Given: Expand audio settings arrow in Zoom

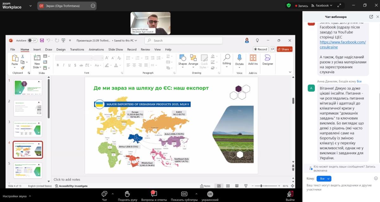Looking at the screenshot, I should point(30,196).
